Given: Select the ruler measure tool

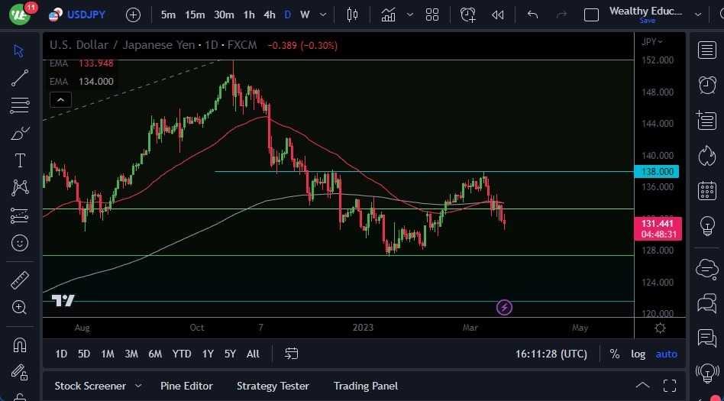Looking at the screenshot, I should click(x=20, y=280).
